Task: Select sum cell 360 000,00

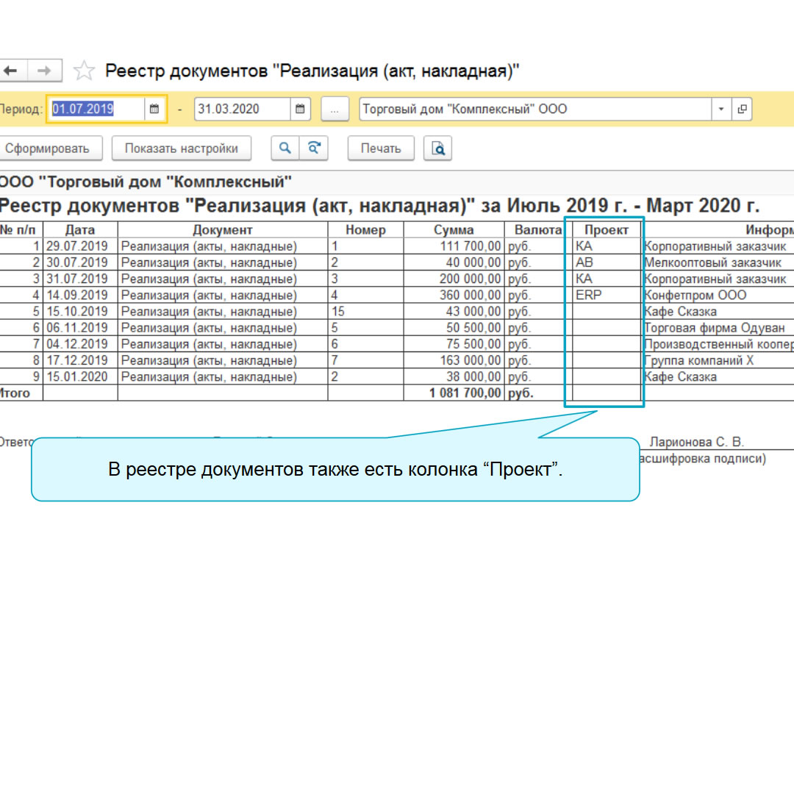Action: (x=454, y=296)
